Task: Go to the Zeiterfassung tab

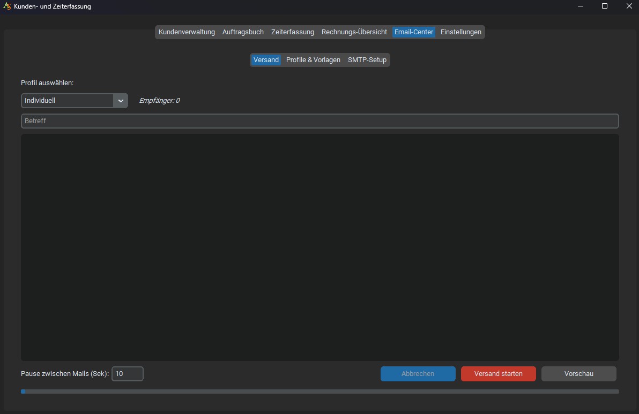Action: pos(293,32)
